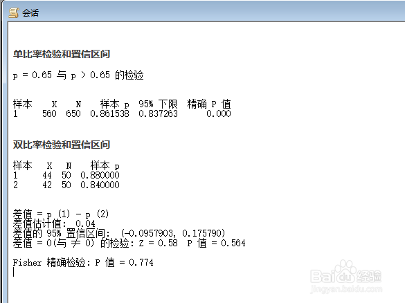This screenshot has width=405, height=303.
Task: Click value 44 in second table
Action: tap(47, 175)
